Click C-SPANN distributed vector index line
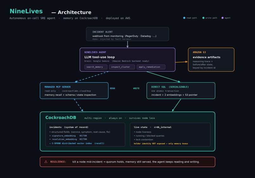 (77, 143)
